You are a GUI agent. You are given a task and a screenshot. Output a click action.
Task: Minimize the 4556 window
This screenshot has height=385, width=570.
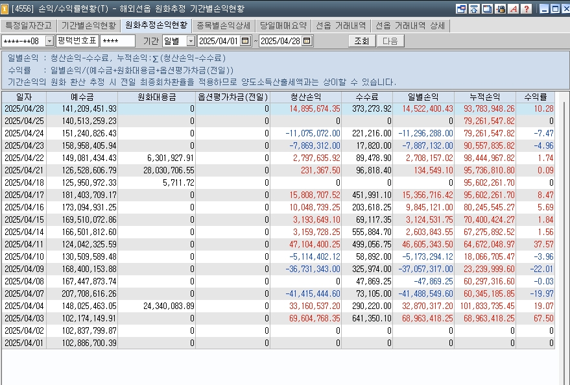[x=544, y=8]
